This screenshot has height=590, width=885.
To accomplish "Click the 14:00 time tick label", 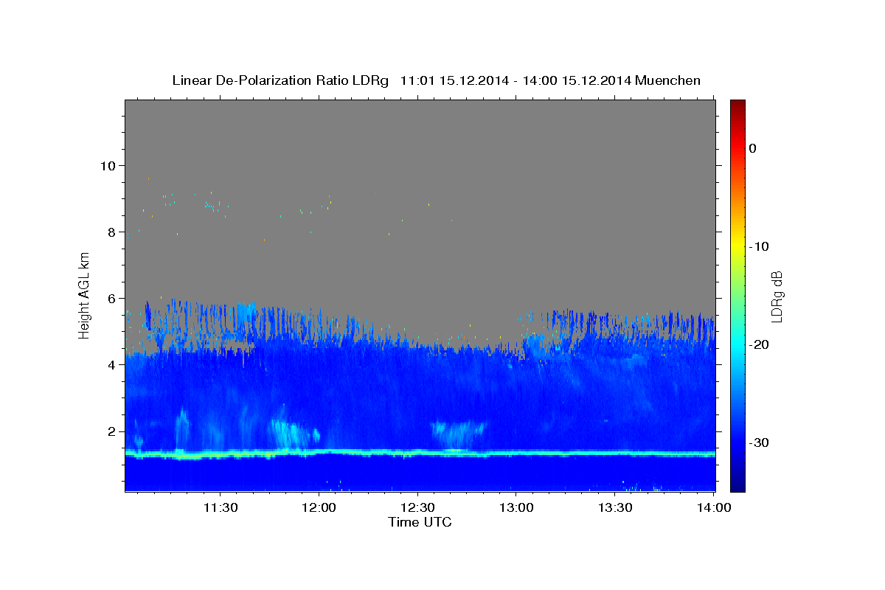I will point(714,507).
